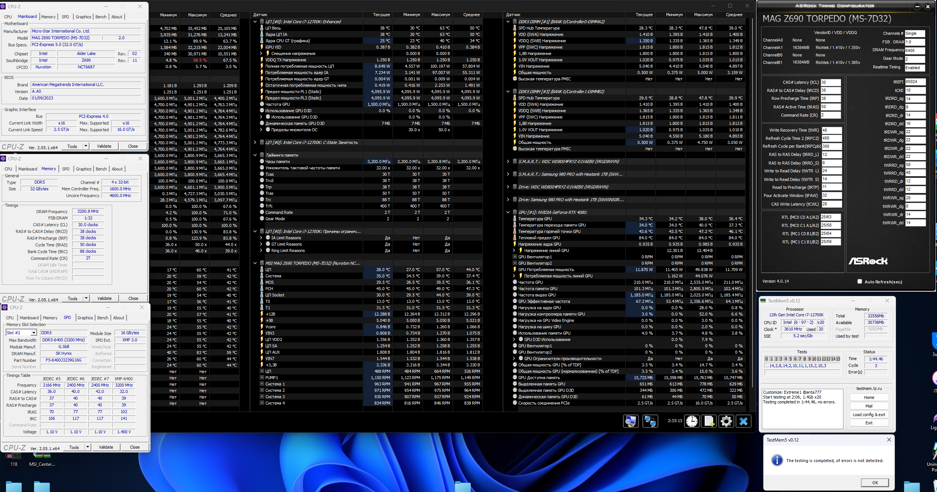The image size is (937, 492).
Task: Click the tREFI value field
Action: 915,82
